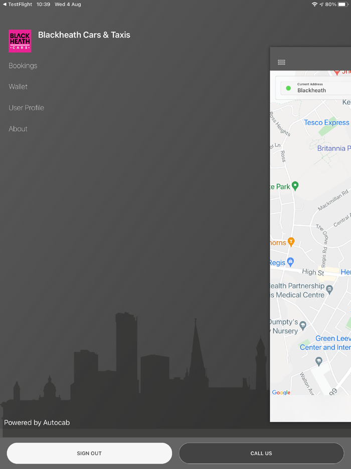Tap the SIGN OUT button
Viewport: 351px width, 469px height.
89,453
